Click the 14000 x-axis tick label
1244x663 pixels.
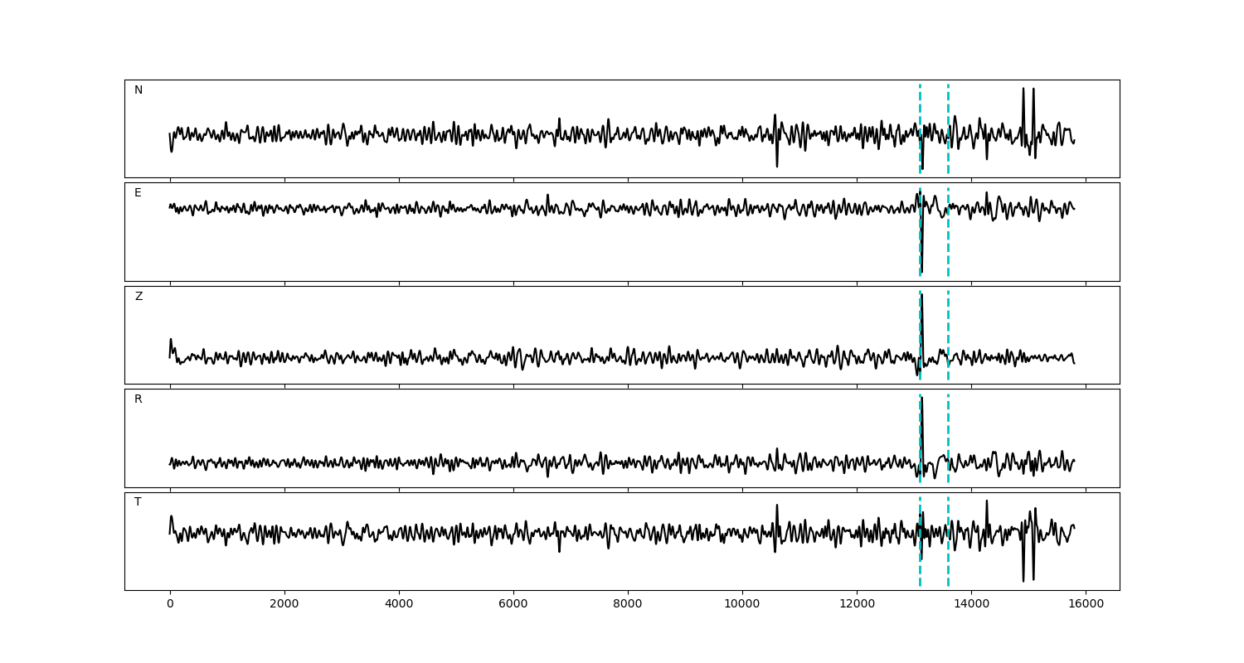(971, 604)
